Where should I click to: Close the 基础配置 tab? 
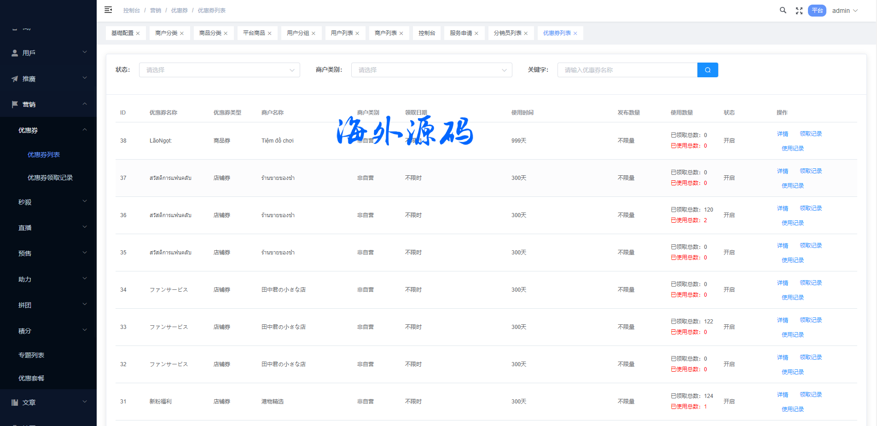tap(138, 34)
